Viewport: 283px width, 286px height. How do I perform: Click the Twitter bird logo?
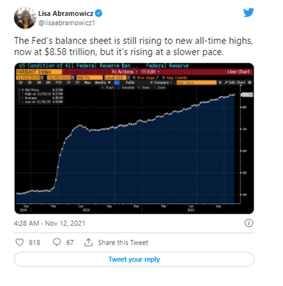tap(249, 12)
